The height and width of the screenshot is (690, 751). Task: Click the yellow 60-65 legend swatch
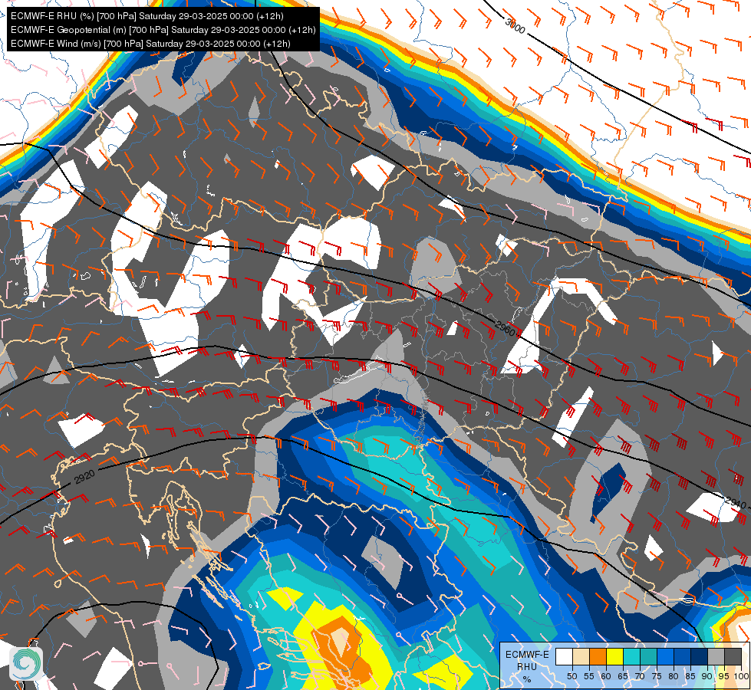[614, 656]
